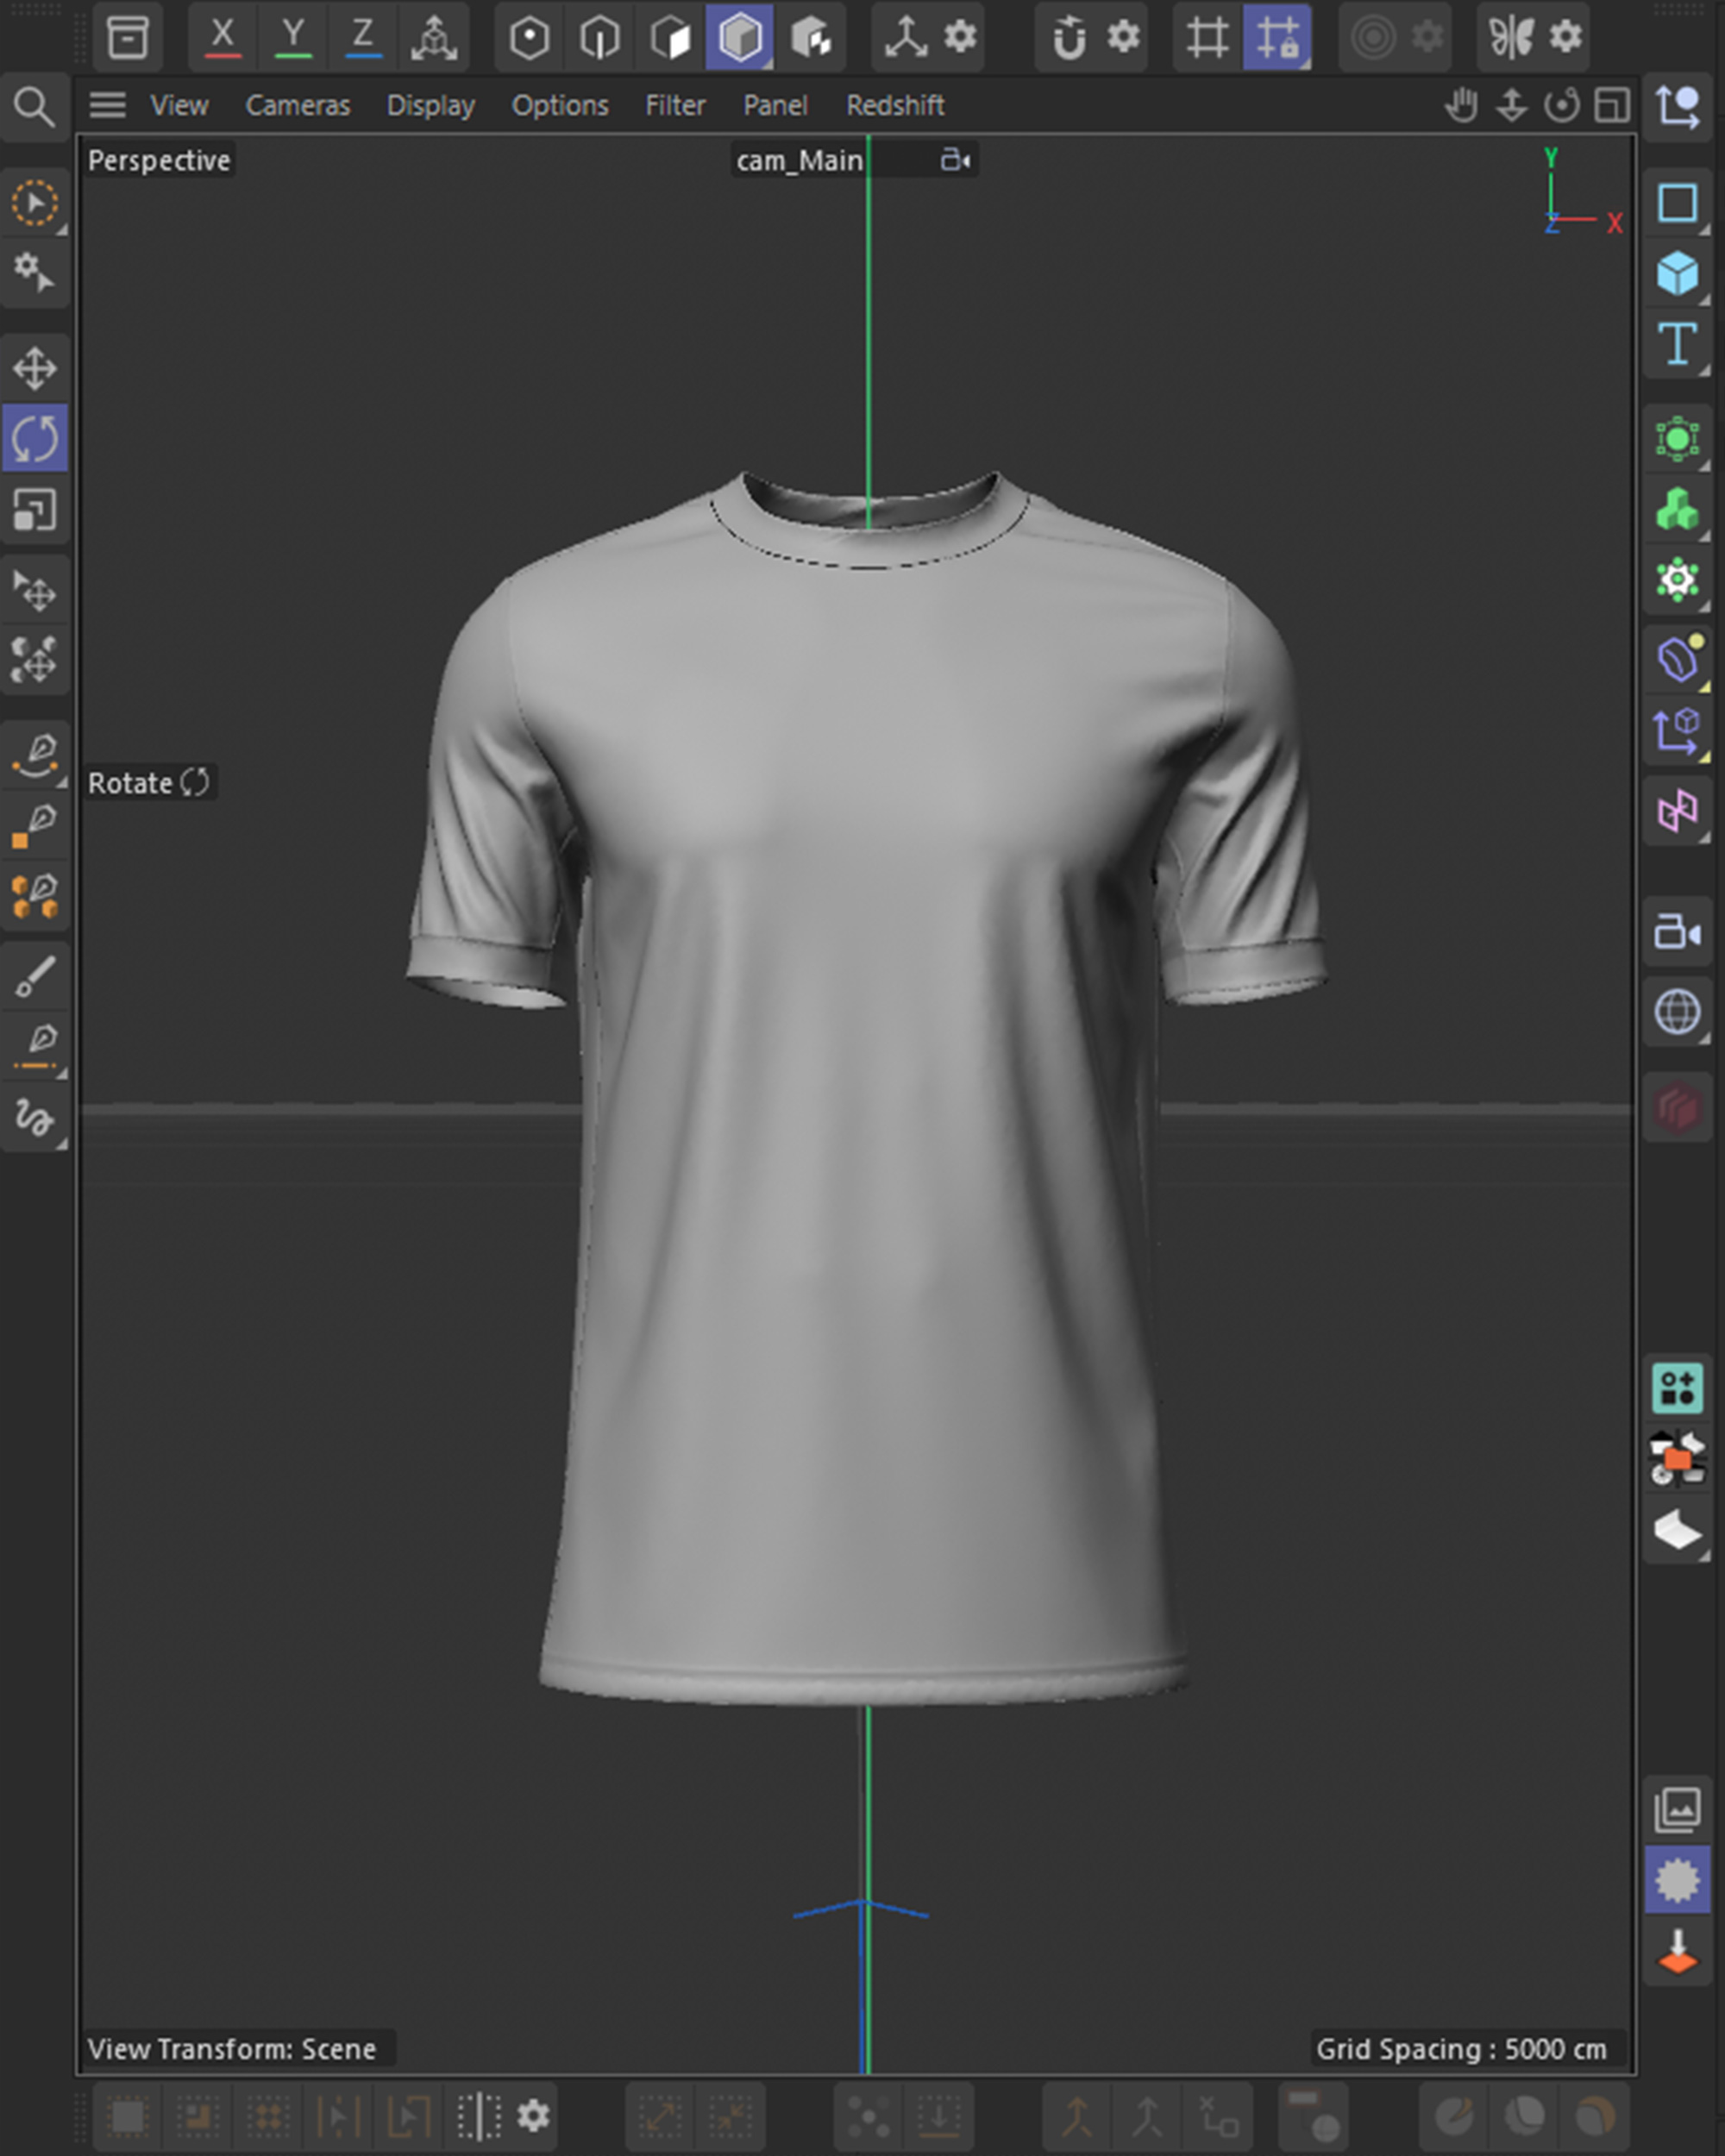Open the Options menu
Viewport: 1725px width, 2156px height.
[560, 105]
